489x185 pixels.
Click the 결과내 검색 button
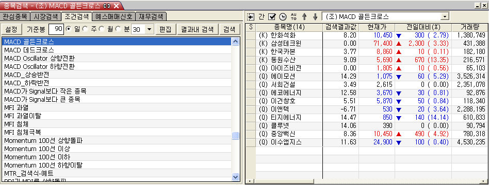coord(198,29)
